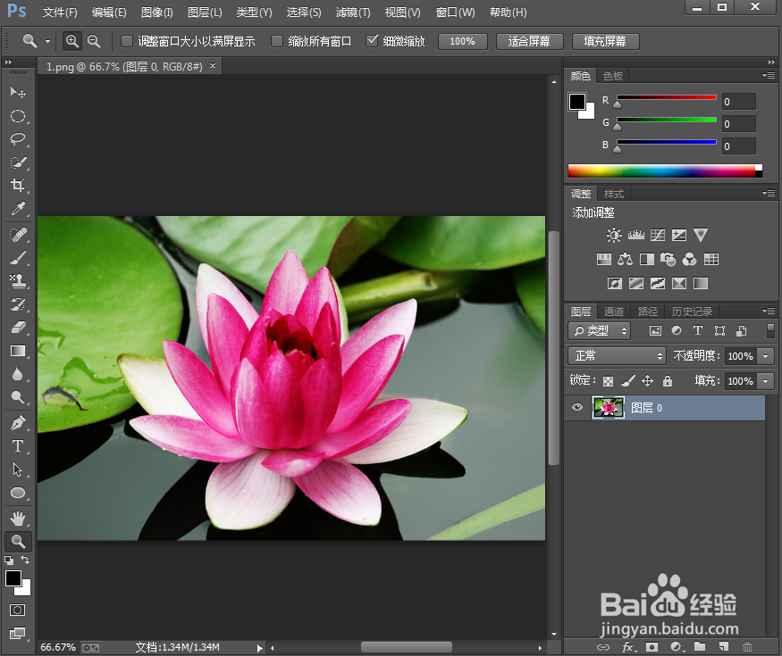
Task: Toggle lock transparent pixels
Action: [x=608, y=381]
